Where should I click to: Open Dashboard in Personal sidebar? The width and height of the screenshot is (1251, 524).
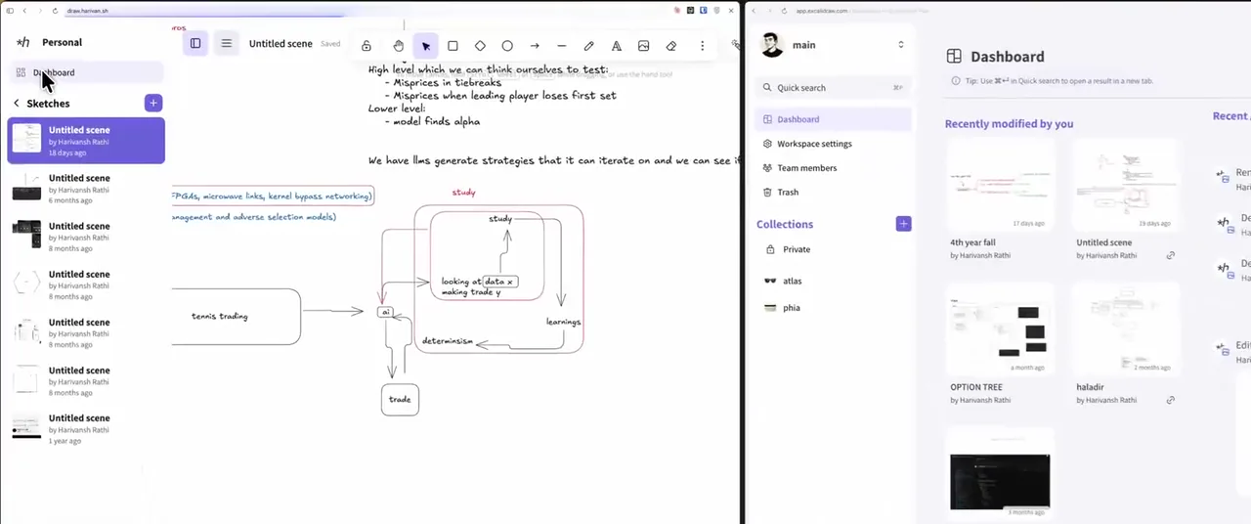pos(85,72)
